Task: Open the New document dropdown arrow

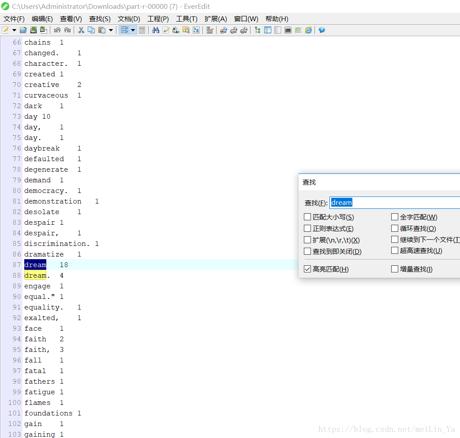Action: click(14, 30)
